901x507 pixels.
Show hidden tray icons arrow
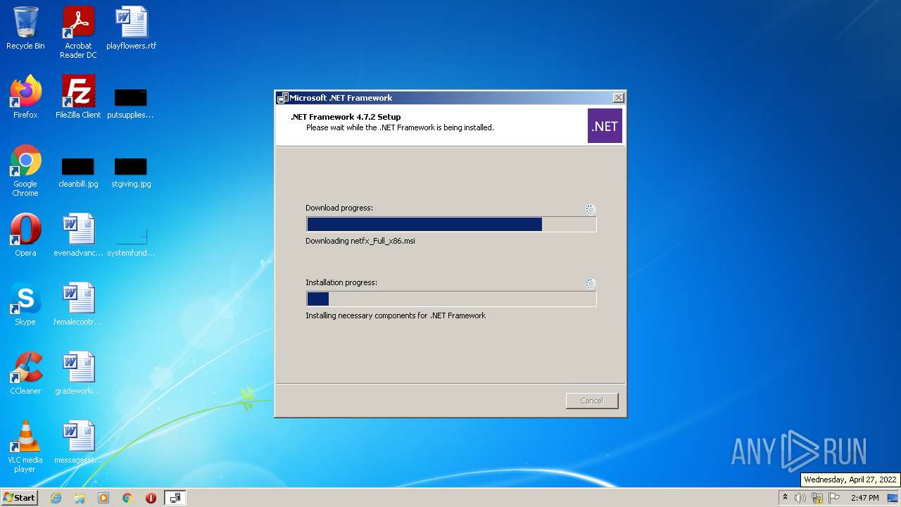tap(785, 498)
